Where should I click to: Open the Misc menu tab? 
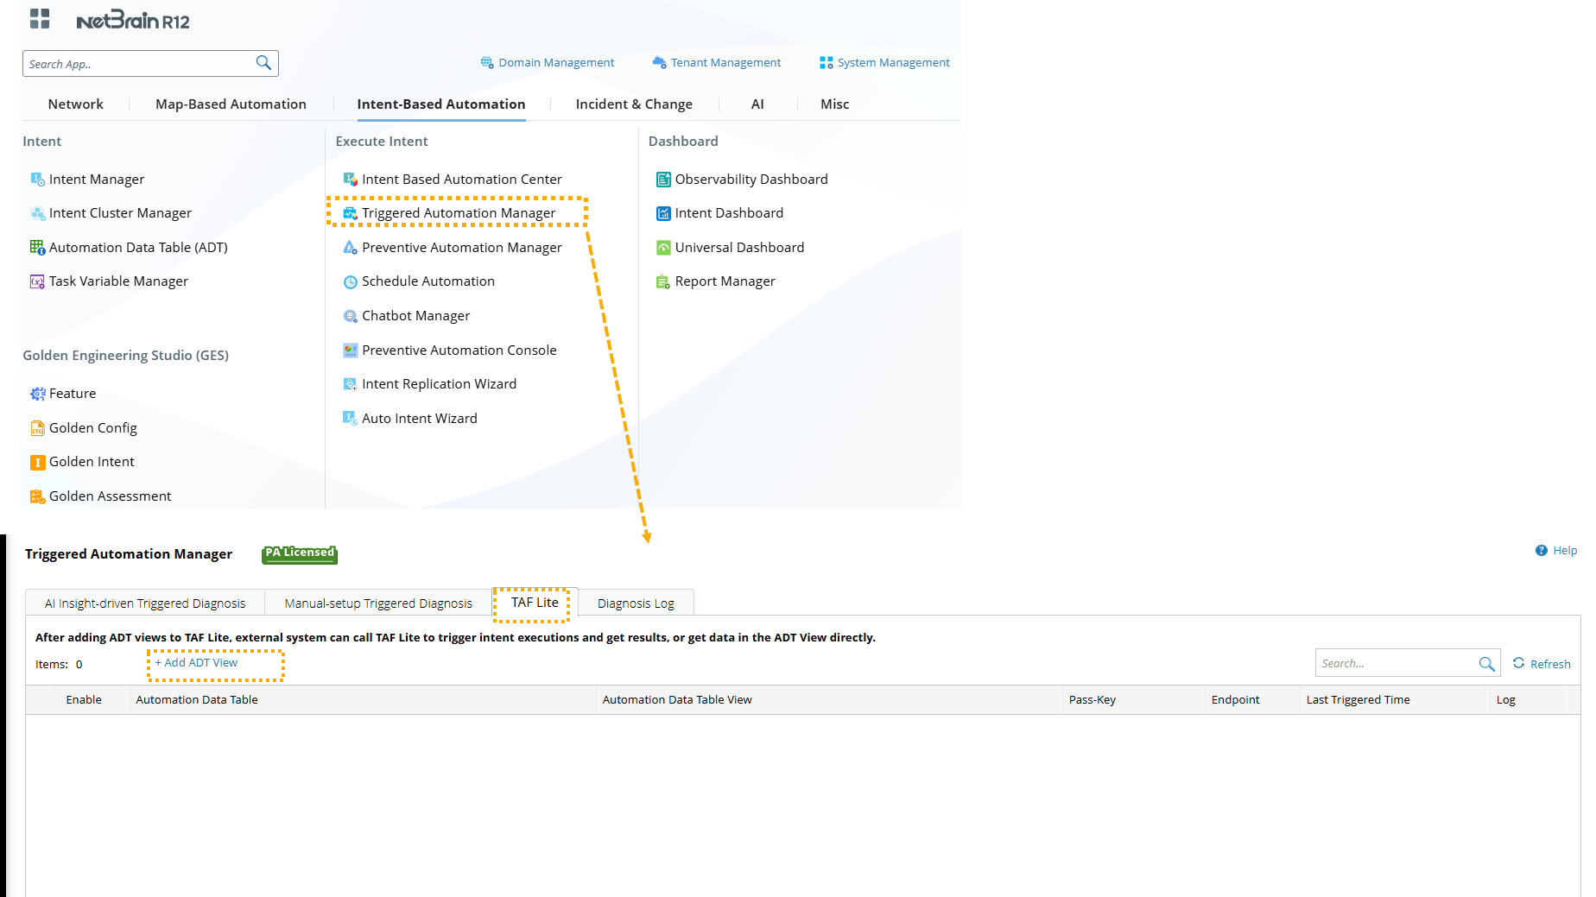pyautogui.click(x=835, y=104)
